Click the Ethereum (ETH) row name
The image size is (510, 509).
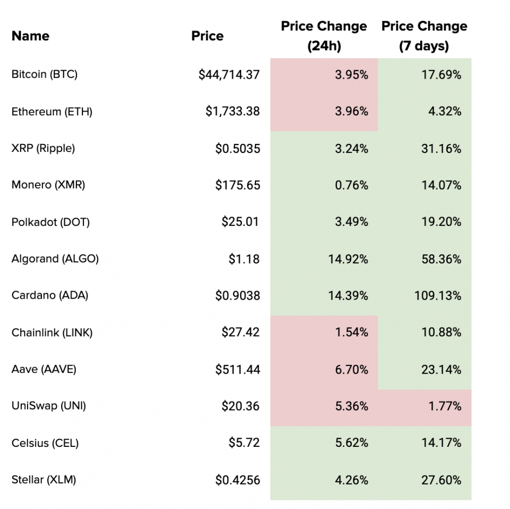tap(52, 112)
